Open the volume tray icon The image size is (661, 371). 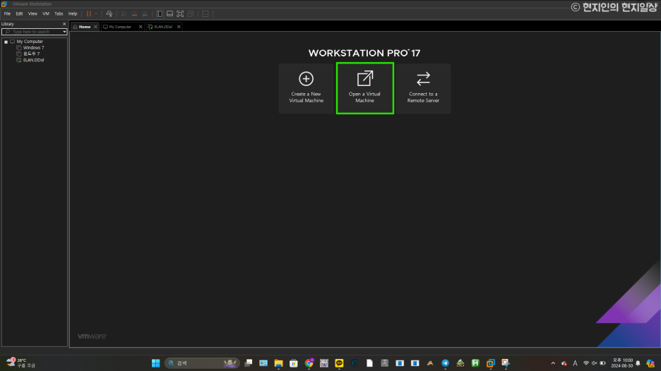pos(595,363)
